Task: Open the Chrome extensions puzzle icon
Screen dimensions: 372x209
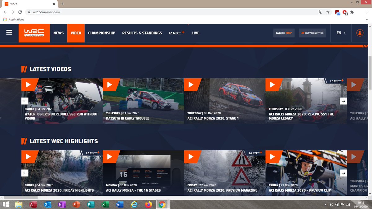Action: tap(352, 12)
